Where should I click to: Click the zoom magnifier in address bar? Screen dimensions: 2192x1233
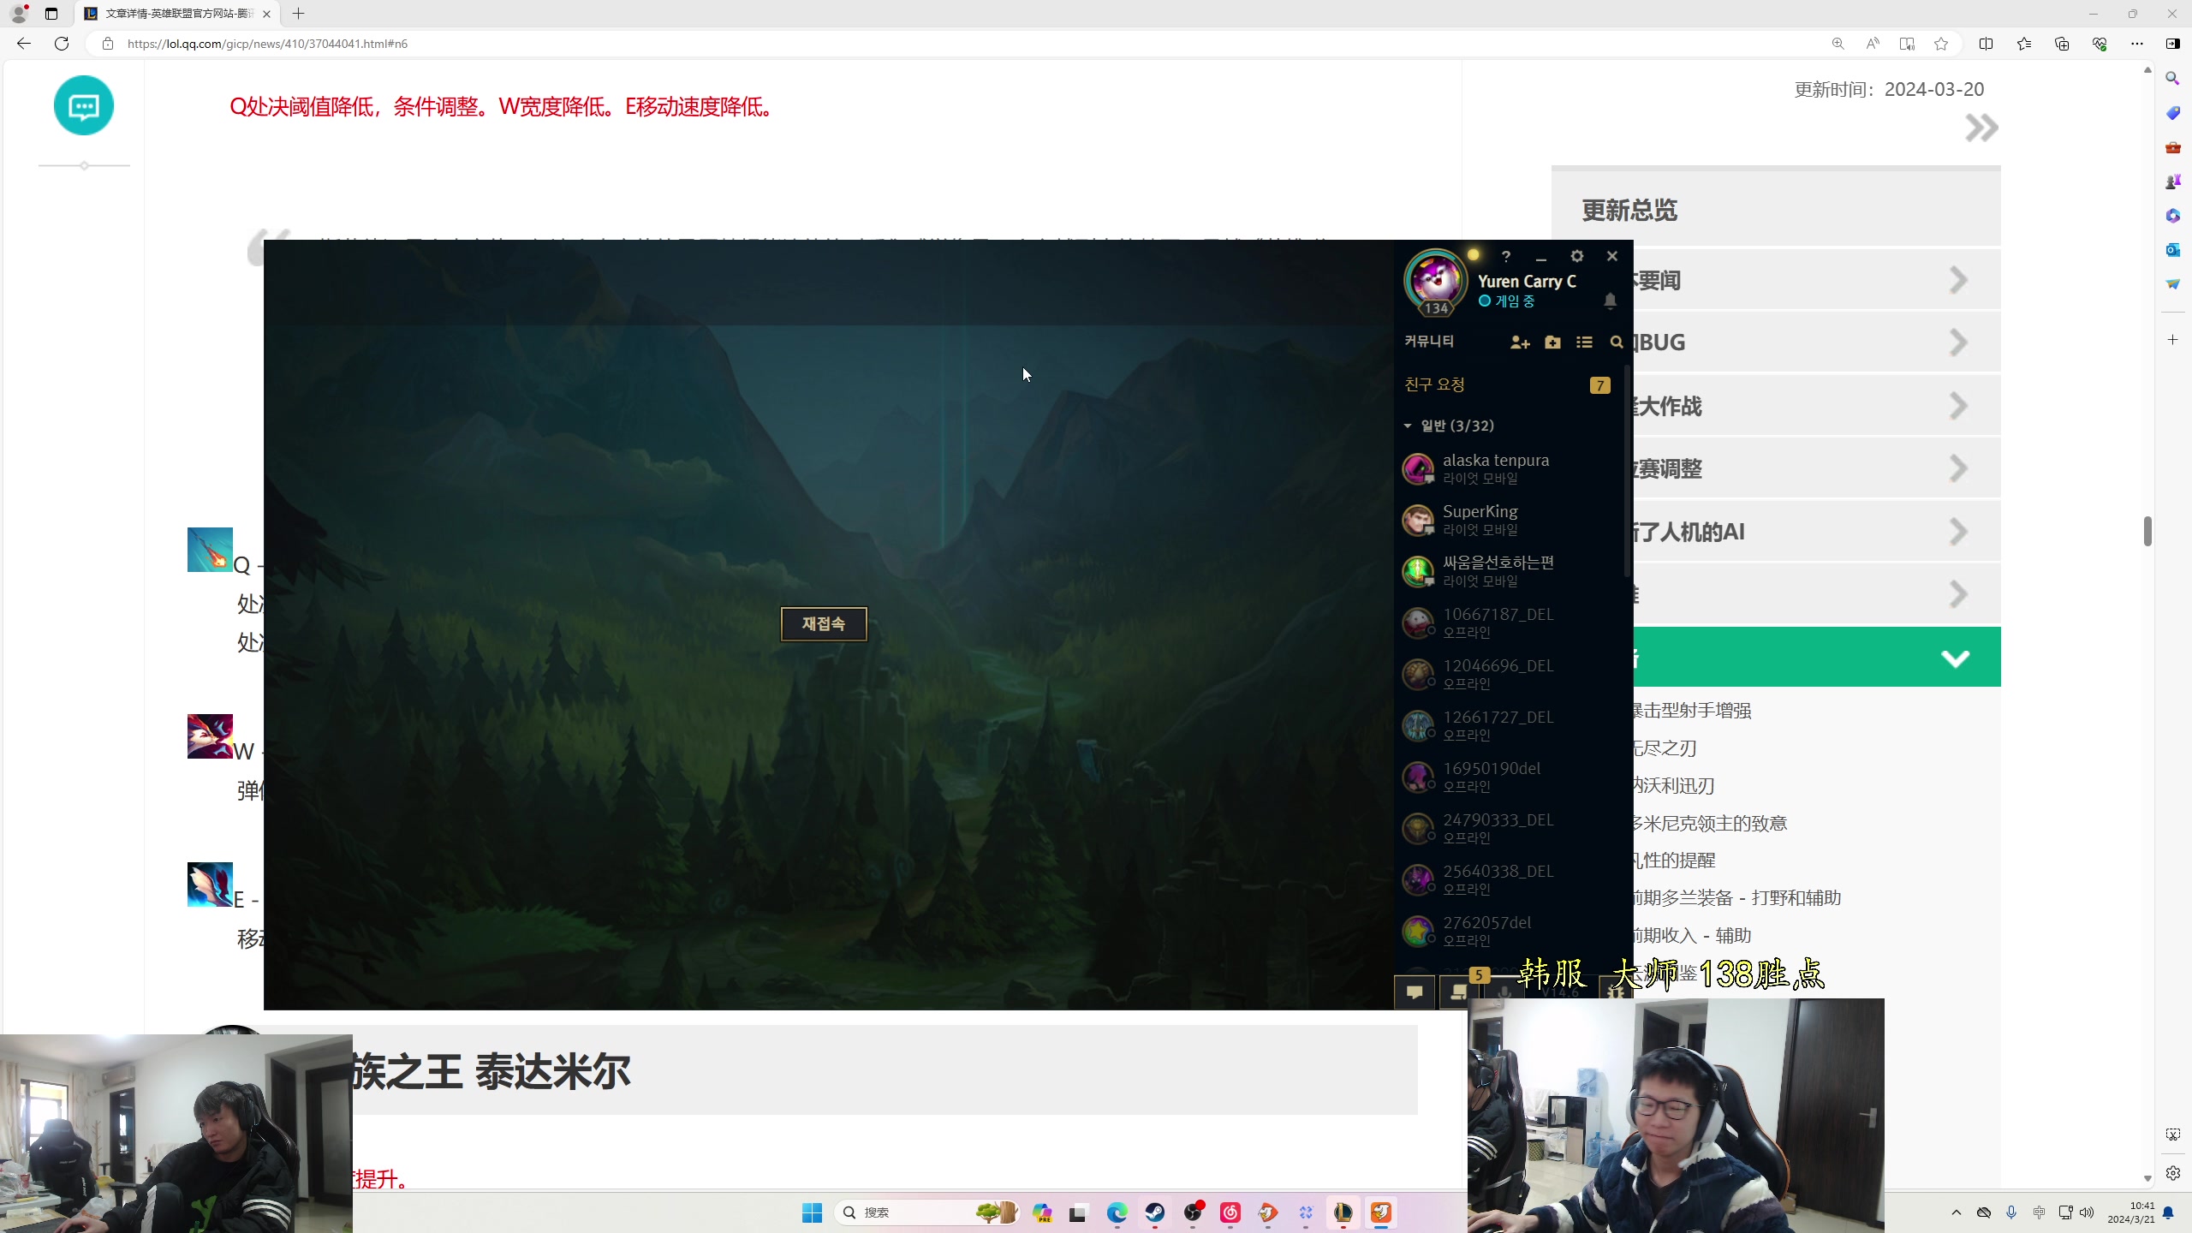tap(1838, 44)
